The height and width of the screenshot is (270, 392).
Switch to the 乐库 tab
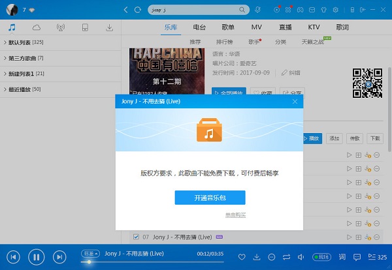pyautogui.click(x=171, y=27)
